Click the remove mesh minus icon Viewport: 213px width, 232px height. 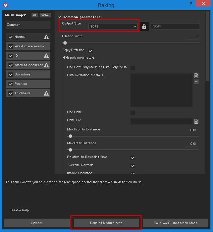[196, 82]
